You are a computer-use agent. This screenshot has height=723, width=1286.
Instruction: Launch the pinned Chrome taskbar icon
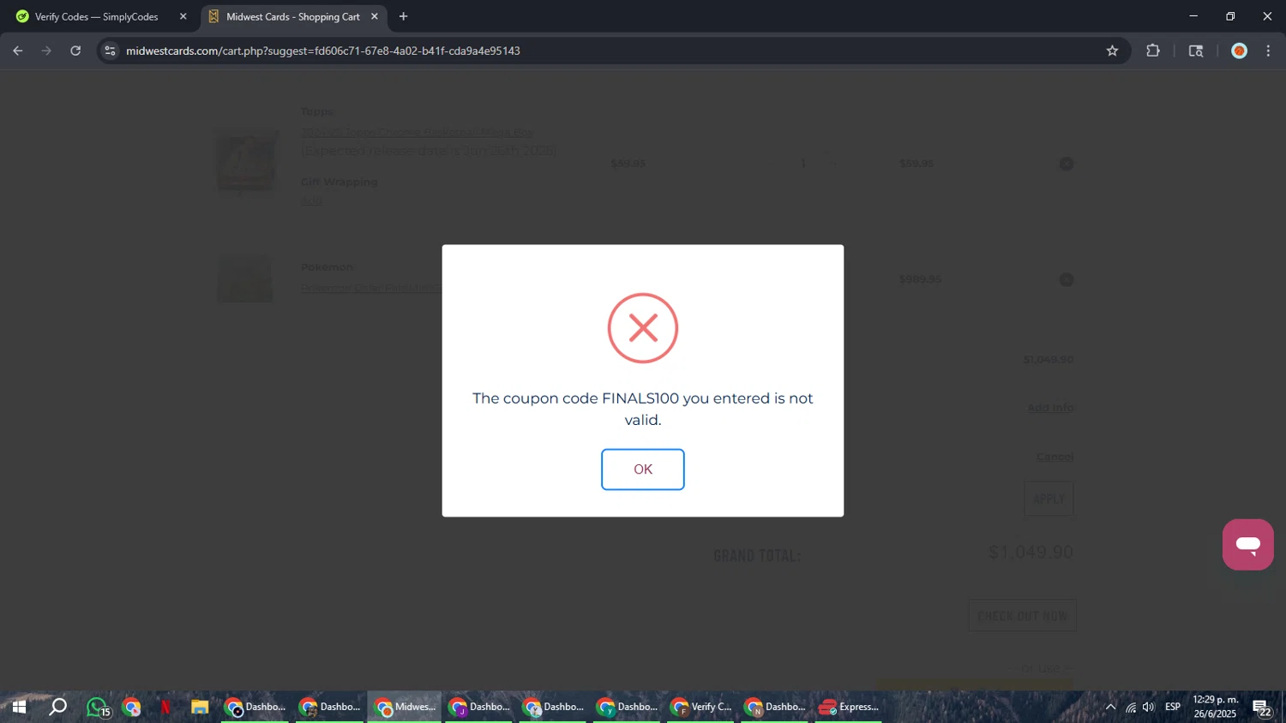[x=131, y=707]
